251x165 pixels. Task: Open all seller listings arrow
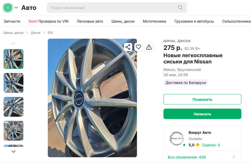[234, 157]
